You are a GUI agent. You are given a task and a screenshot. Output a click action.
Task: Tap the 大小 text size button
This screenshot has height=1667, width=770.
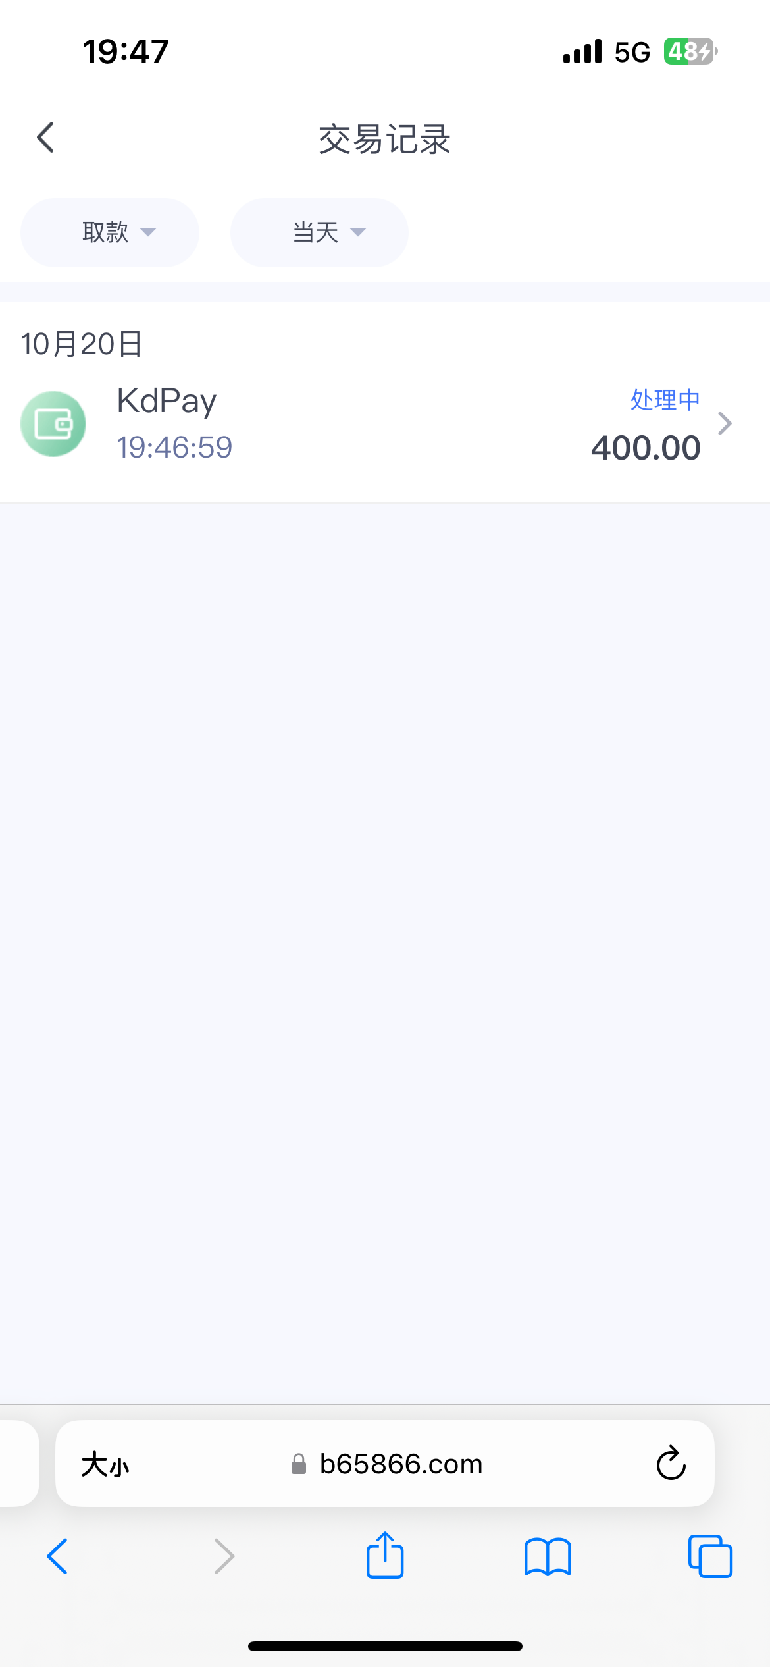(105, 1465)
